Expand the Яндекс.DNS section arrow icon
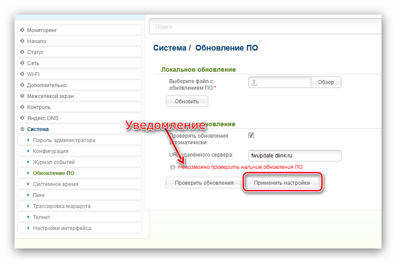The height and width of the screenshot is (263, 396). (22, 118)
